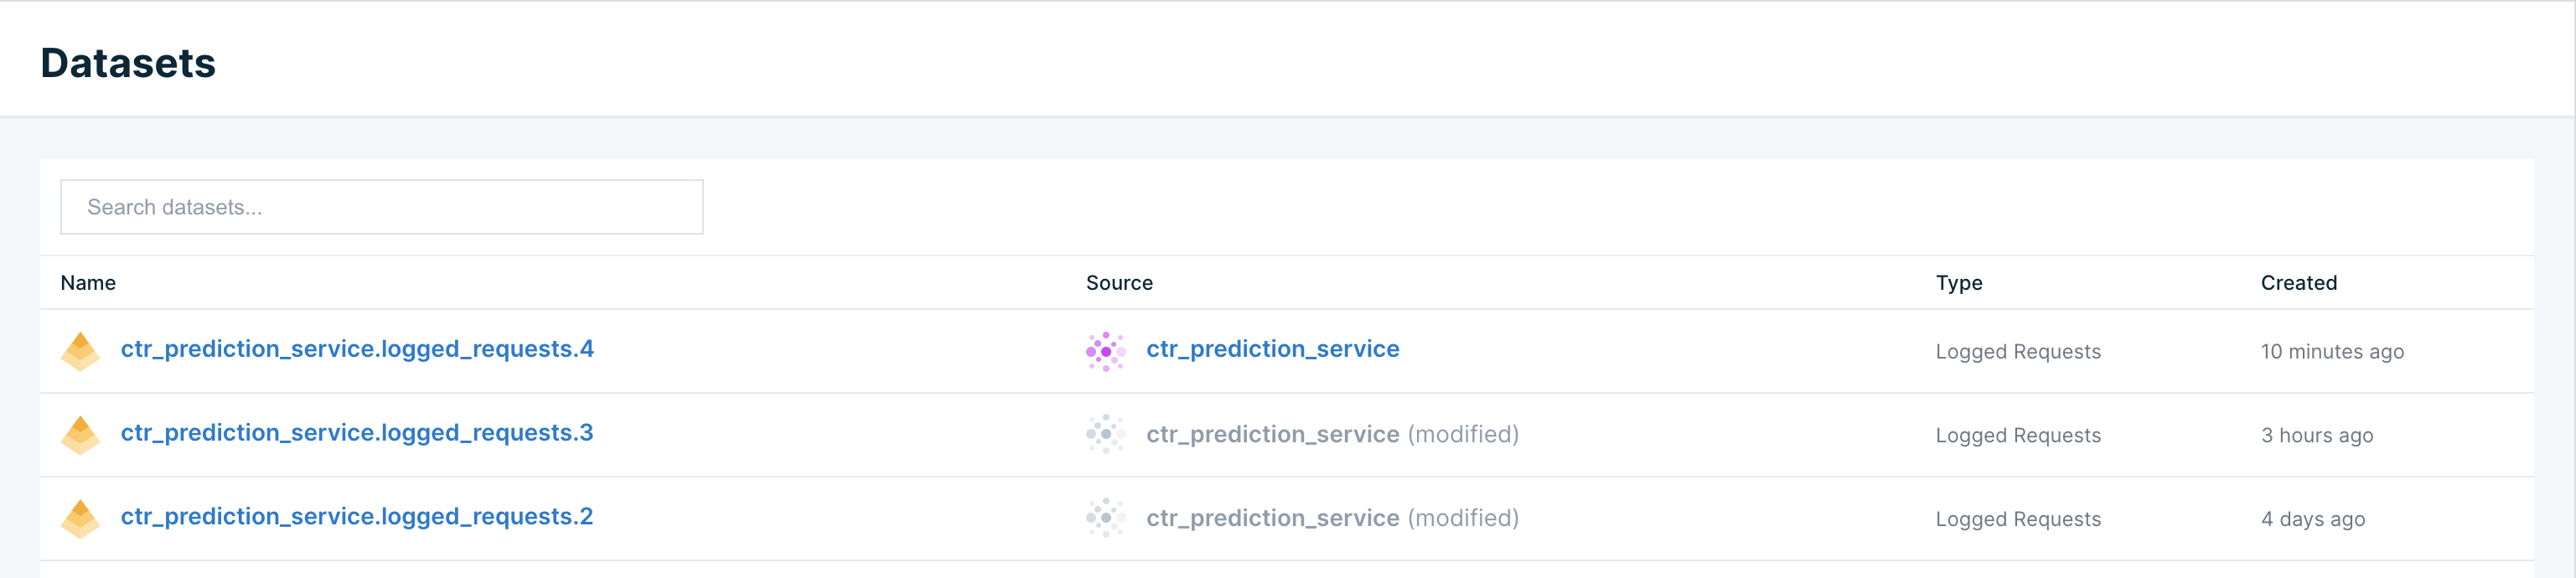Viewport: 2576px width, 578px height.
Task: Select Logged Requests type in logged_requests.3 row
Action: (2017, 436)
